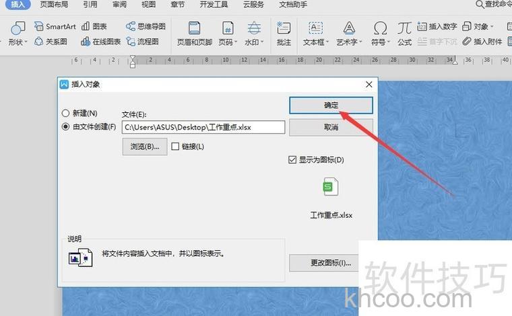Open the Document Assistant (文档助手) tab
The height and width of the screenshot is (316, 512).
(293, 4)
